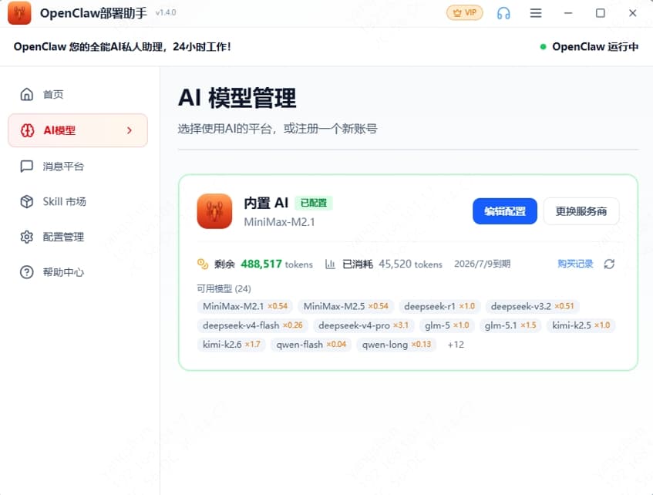Select the glm-5 ×1.0 model tag
The image size is (653, 495).
447,325
